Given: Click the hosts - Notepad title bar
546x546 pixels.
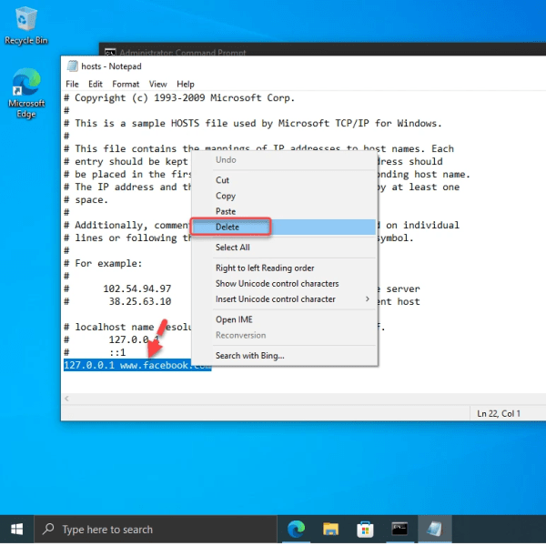Looking at the screenshot, I should 303,66.
